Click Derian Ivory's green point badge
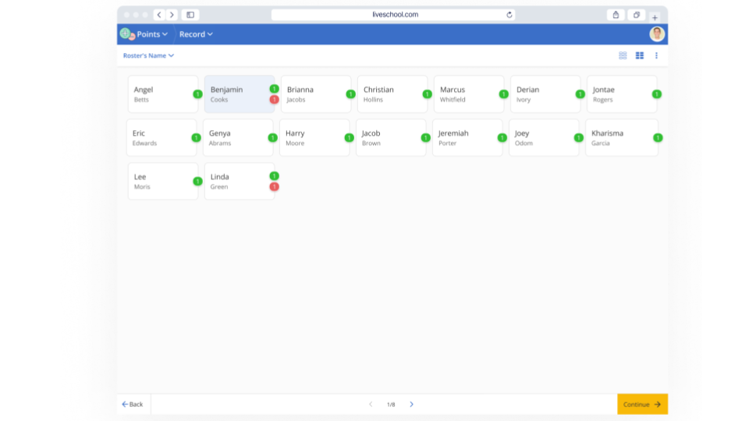 580,94
